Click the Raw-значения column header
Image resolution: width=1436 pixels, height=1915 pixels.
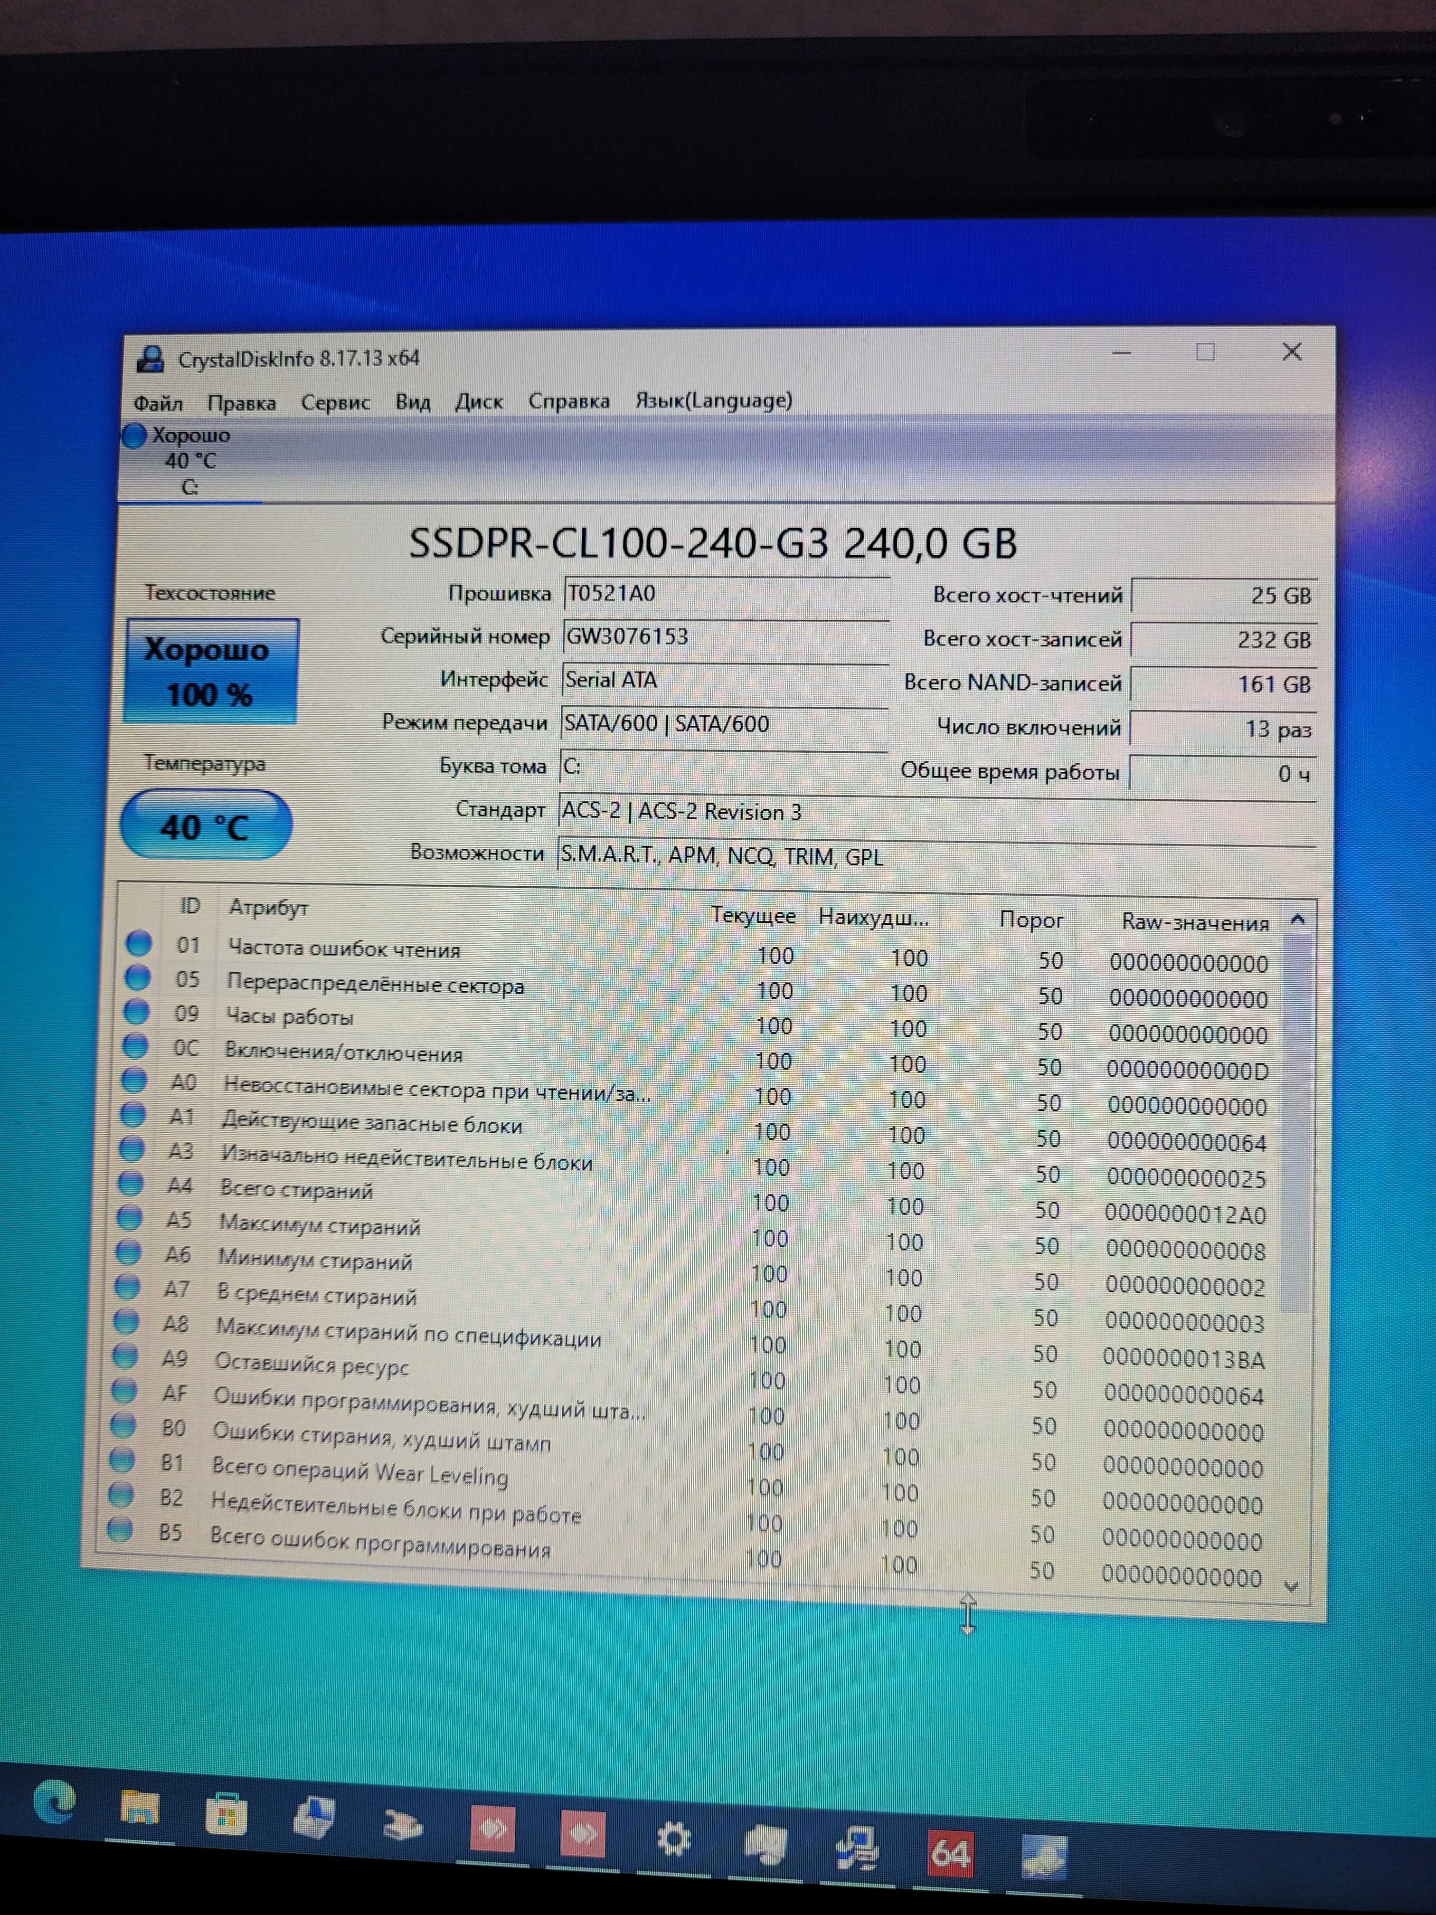click(x=1194, y=922)
